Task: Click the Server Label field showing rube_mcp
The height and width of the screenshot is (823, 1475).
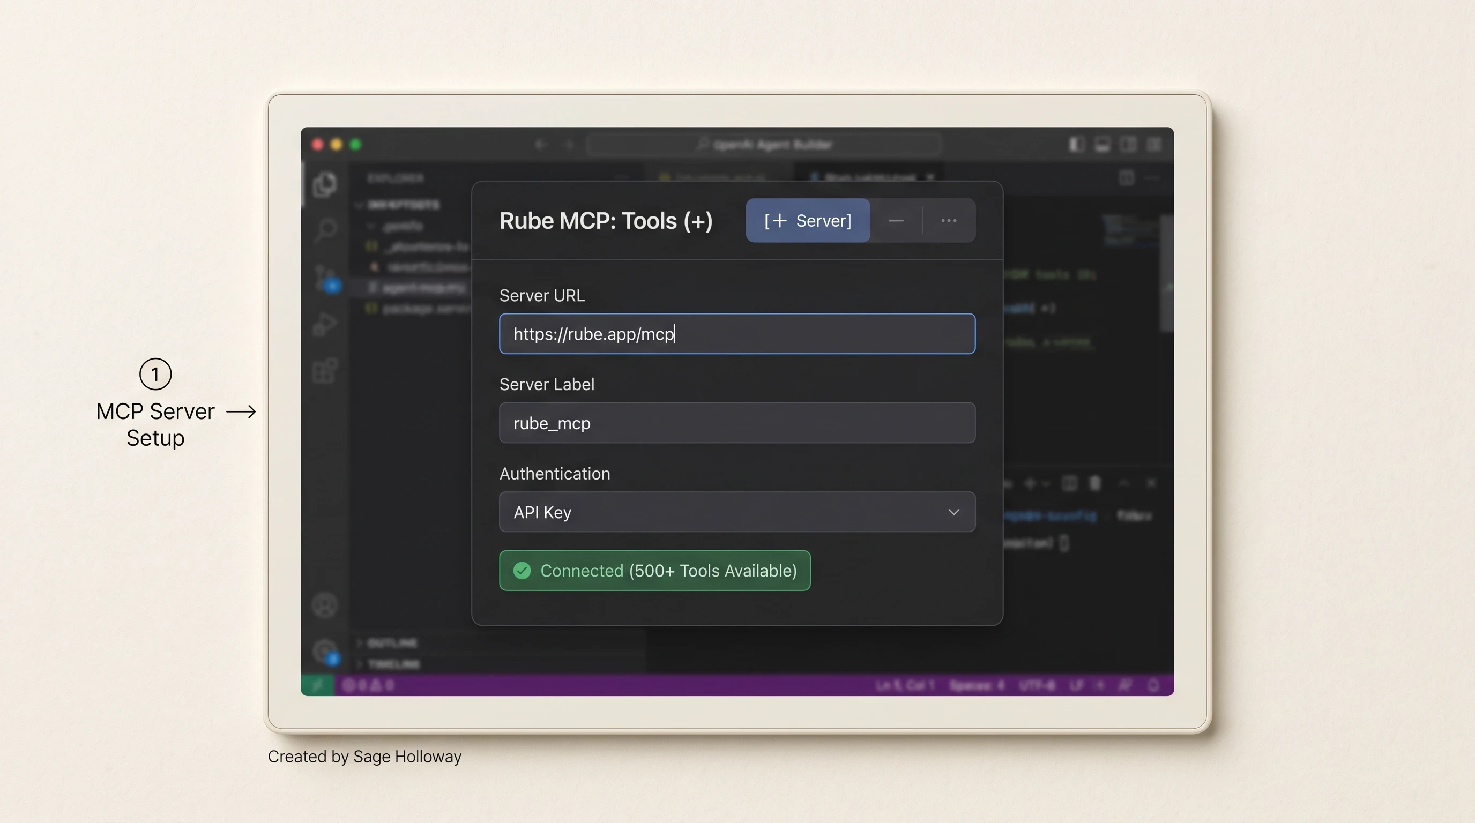Action: (x=737, y=423)
